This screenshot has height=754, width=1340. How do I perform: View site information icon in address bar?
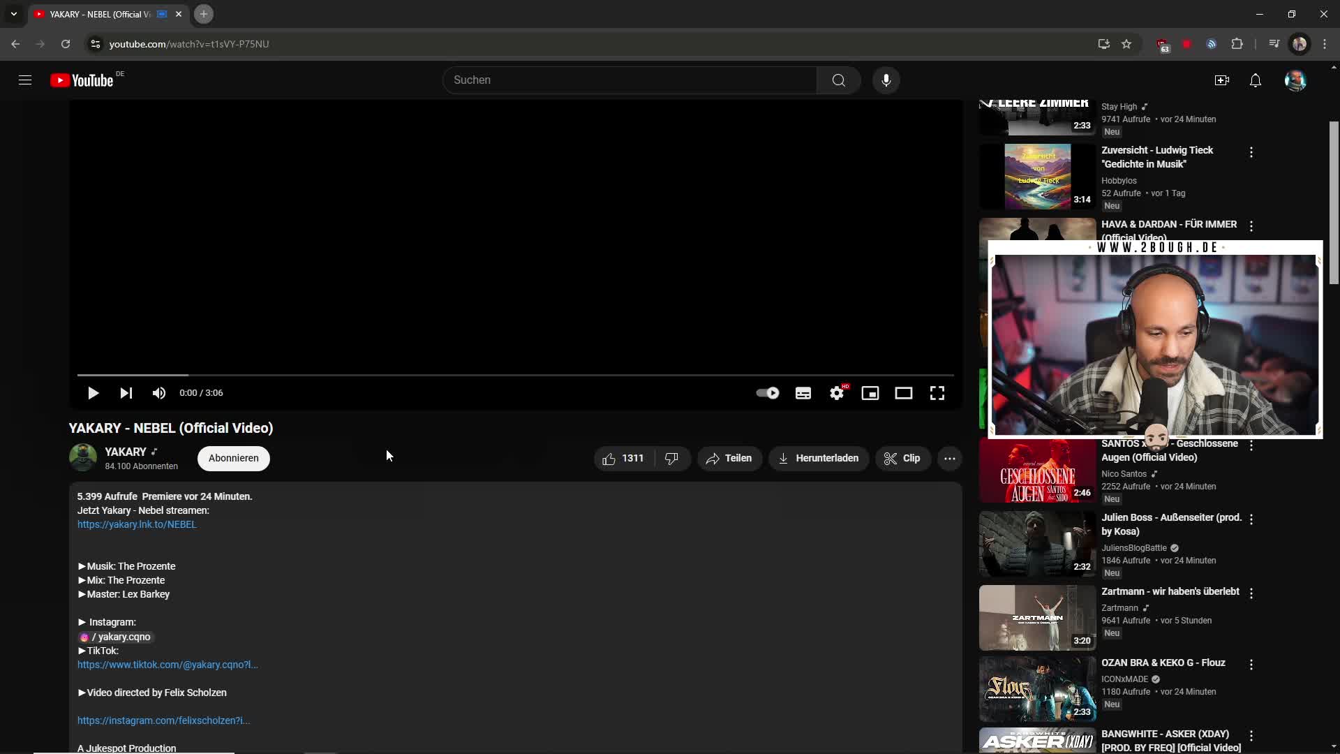pyautogui.click(x=96, y=44)
